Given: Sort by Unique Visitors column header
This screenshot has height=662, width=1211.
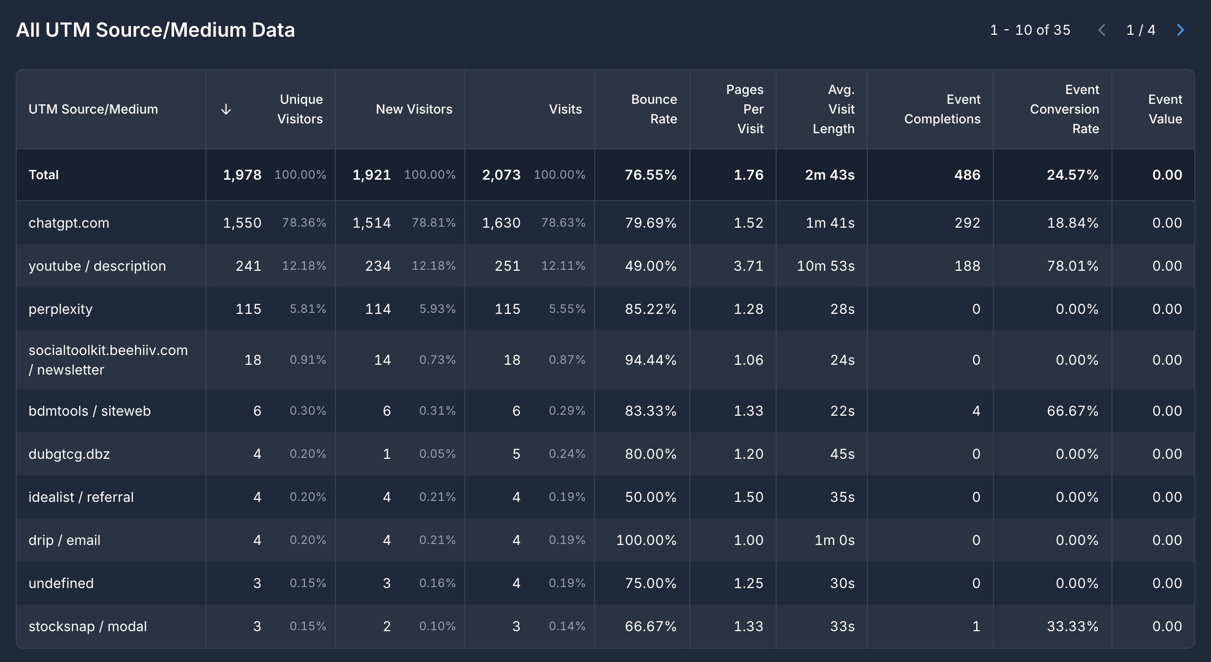Looking at the screenshot, I should 300,109.
